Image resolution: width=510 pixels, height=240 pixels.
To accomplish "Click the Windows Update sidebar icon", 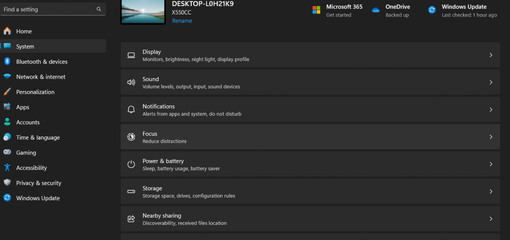I will pyautogui.click(x=7, y=198).
